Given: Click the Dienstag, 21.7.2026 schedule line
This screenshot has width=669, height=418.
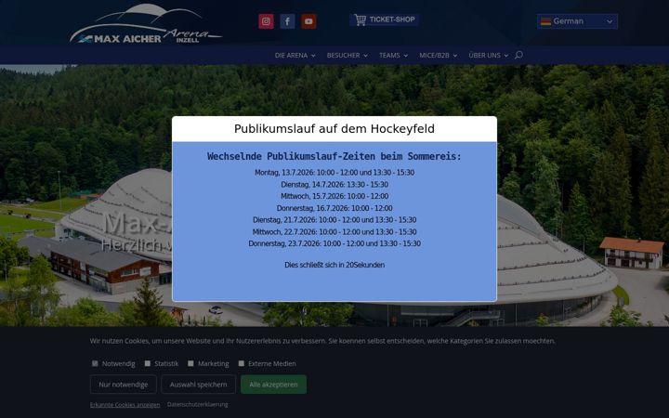Looking at the screenshot, I should (334, 220).
